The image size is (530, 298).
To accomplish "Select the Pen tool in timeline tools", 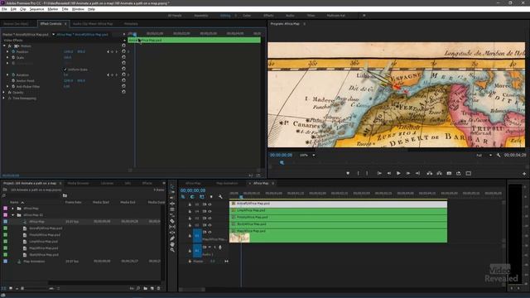I will [172, 238].
